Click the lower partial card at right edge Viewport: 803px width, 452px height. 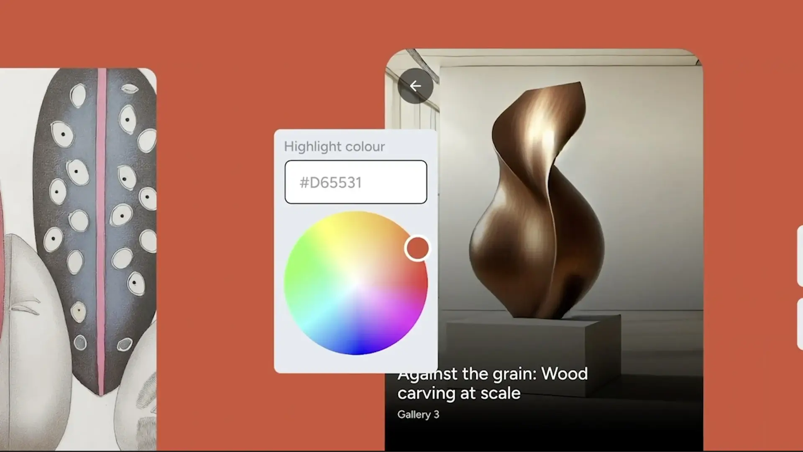point(800,324)
